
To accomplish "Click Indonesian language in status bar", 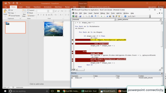I will pyautogui.click(x=19, y=87).
